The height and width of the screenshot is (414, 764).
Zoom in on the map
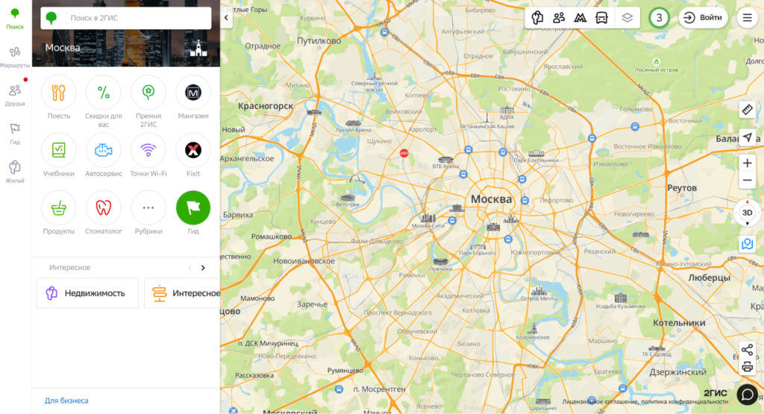coord(747,163)
